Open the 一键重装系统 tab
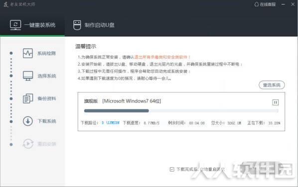Screen dimensions: 298x187 32,25
